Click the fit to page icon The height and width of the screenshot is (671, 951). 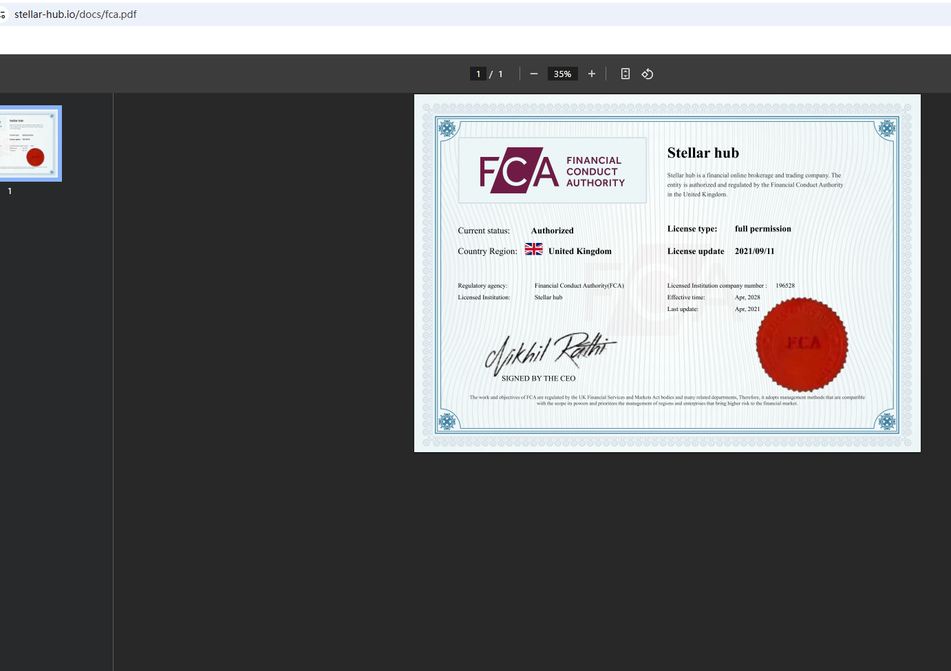(x=626, y=74)
